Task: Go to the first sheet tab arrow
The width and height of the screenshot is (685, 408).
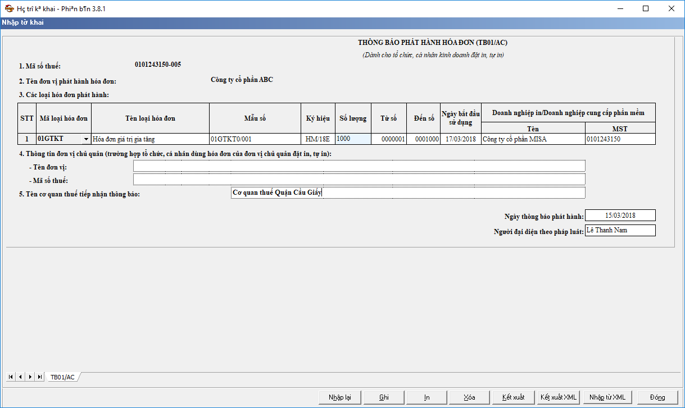Action: click(10, 377)
